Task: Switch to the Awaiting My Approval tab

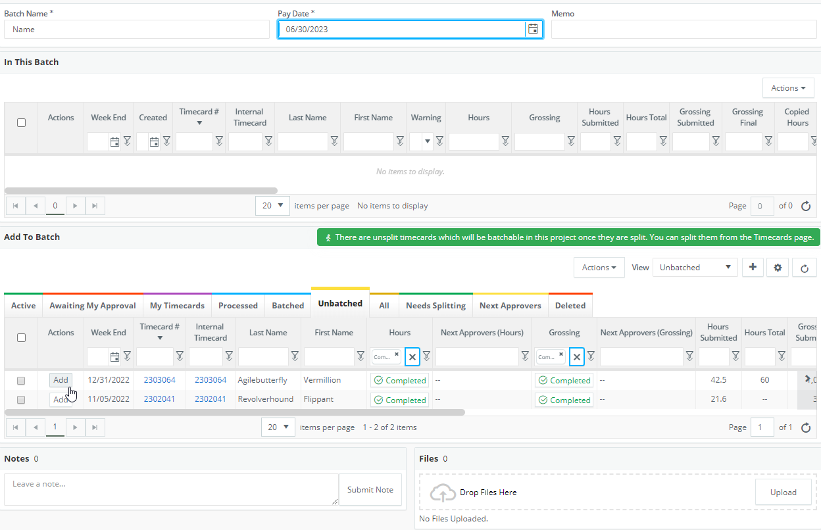Action: coord(92,304)
